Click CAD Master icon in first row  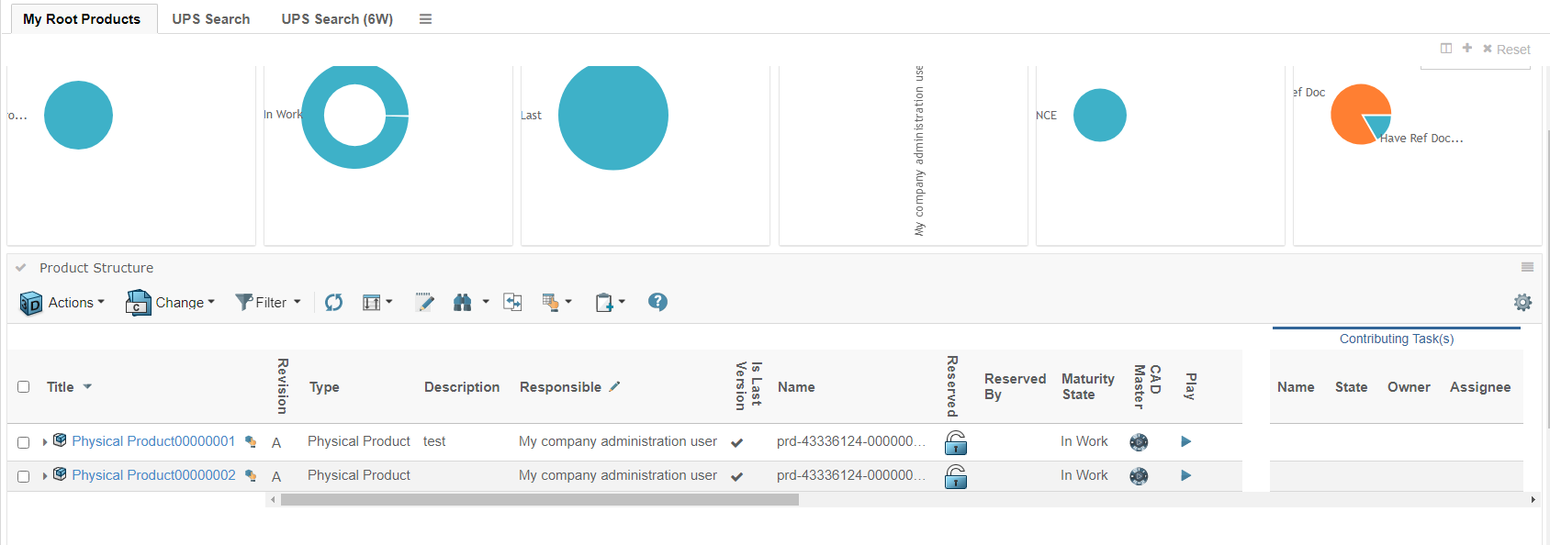1139,442
